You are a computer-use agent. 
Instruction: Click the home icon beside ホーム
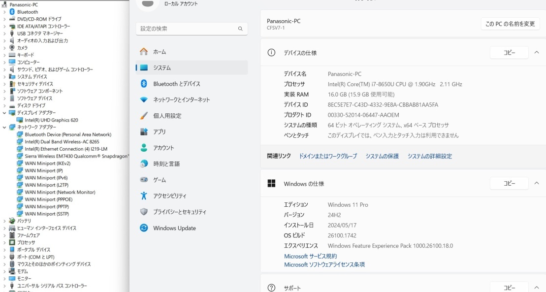[x=144, y=52]
